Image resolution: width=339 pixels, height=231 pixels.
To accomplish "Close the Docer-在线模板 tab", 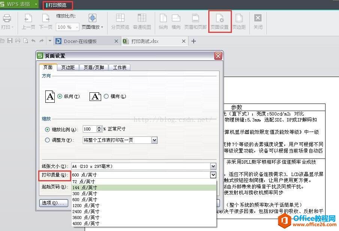I will point(116,41).
